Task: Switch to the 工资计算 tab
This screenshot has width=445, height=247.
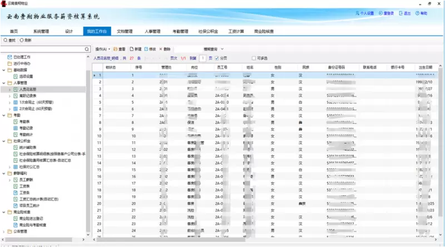Action: click(236, 32)
